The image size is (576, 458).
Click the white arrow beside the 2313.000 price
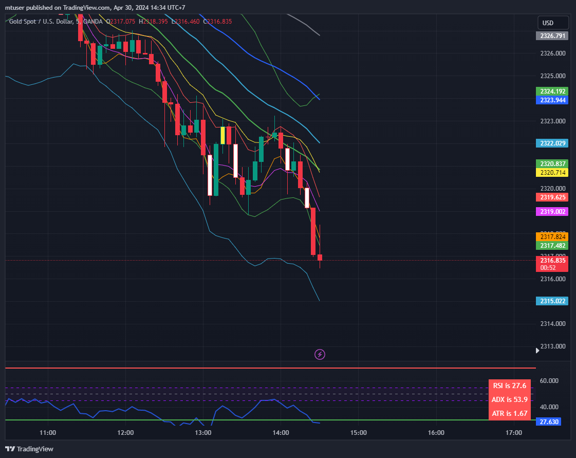(537, 351)
